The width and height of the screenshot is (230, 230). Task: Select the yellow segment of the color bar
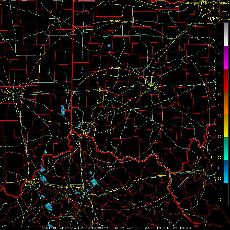(x=226, y=126)
